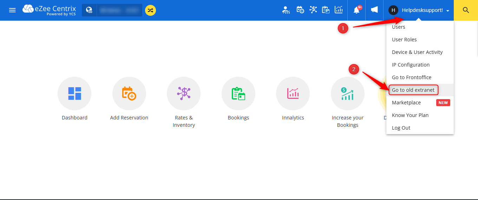The width and height of the screenshot is (478, 200).
Task: Open Marketplace menu entry
Action: [420, 103]
